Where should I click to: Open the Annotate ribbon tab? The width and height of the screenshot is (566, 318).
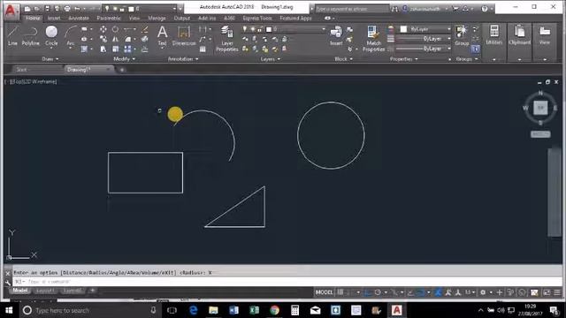79,18
